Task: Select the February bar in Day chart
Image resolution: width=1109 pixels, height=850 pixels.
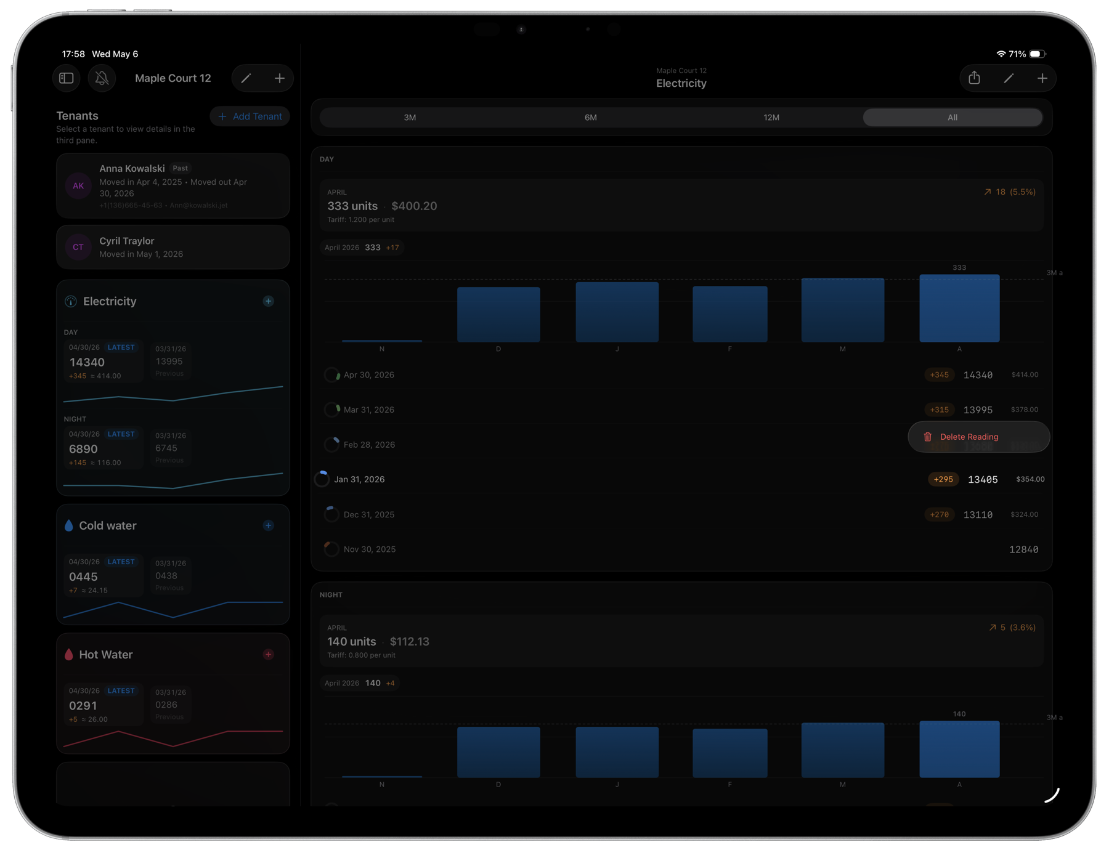Action: click(x=730, y=314)
